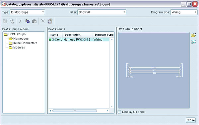Click the horizontal scrollbar in Draft Groups

(75, 111)
